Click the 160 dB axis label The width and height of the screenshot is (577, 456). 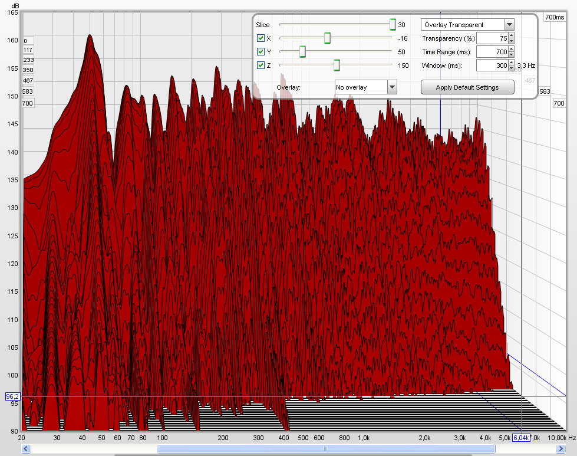[12, 40]
